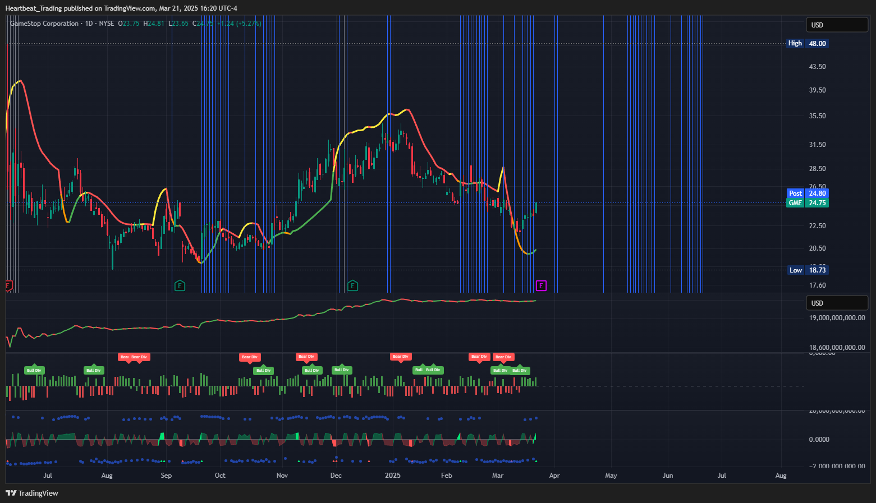Click the 31.50 price axis label
Screen dimensions: 876x503
coord(817,144)
